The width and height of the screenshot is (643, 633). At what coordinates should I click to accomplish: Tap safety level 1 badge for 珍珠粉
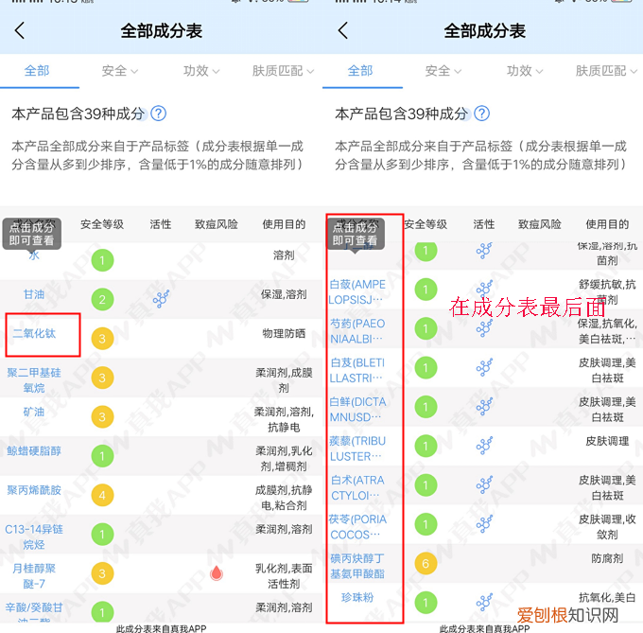click(426, 603)
